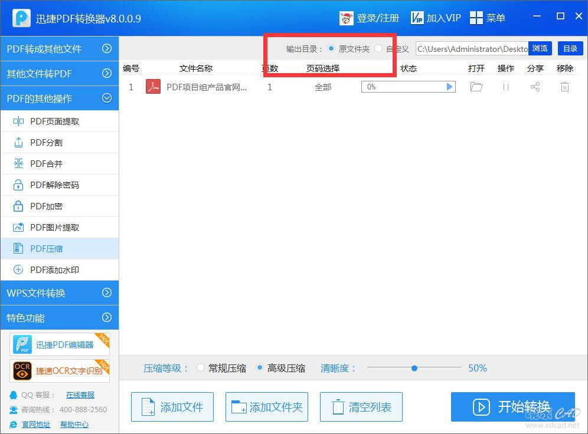This screenshot has width=588, height=434.
Task: Click the Internet Explorer icon beside 官网地址
Action: coord(13,424)
